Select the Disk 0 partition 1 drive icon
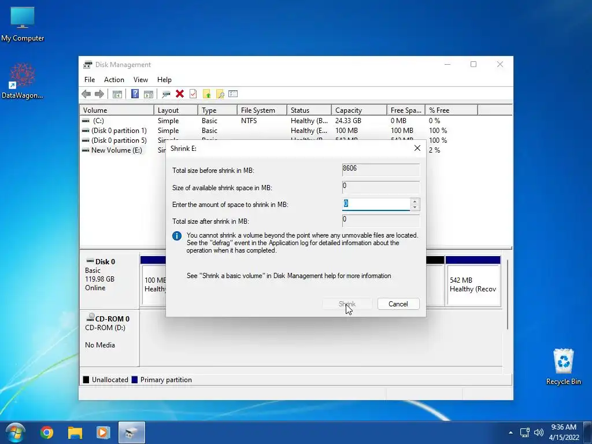 86,131
